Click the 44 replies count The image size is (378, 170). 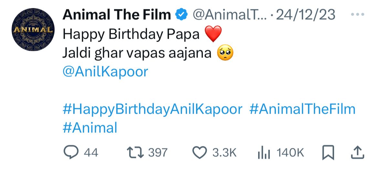pyautogui.click(x=91, y=153)
